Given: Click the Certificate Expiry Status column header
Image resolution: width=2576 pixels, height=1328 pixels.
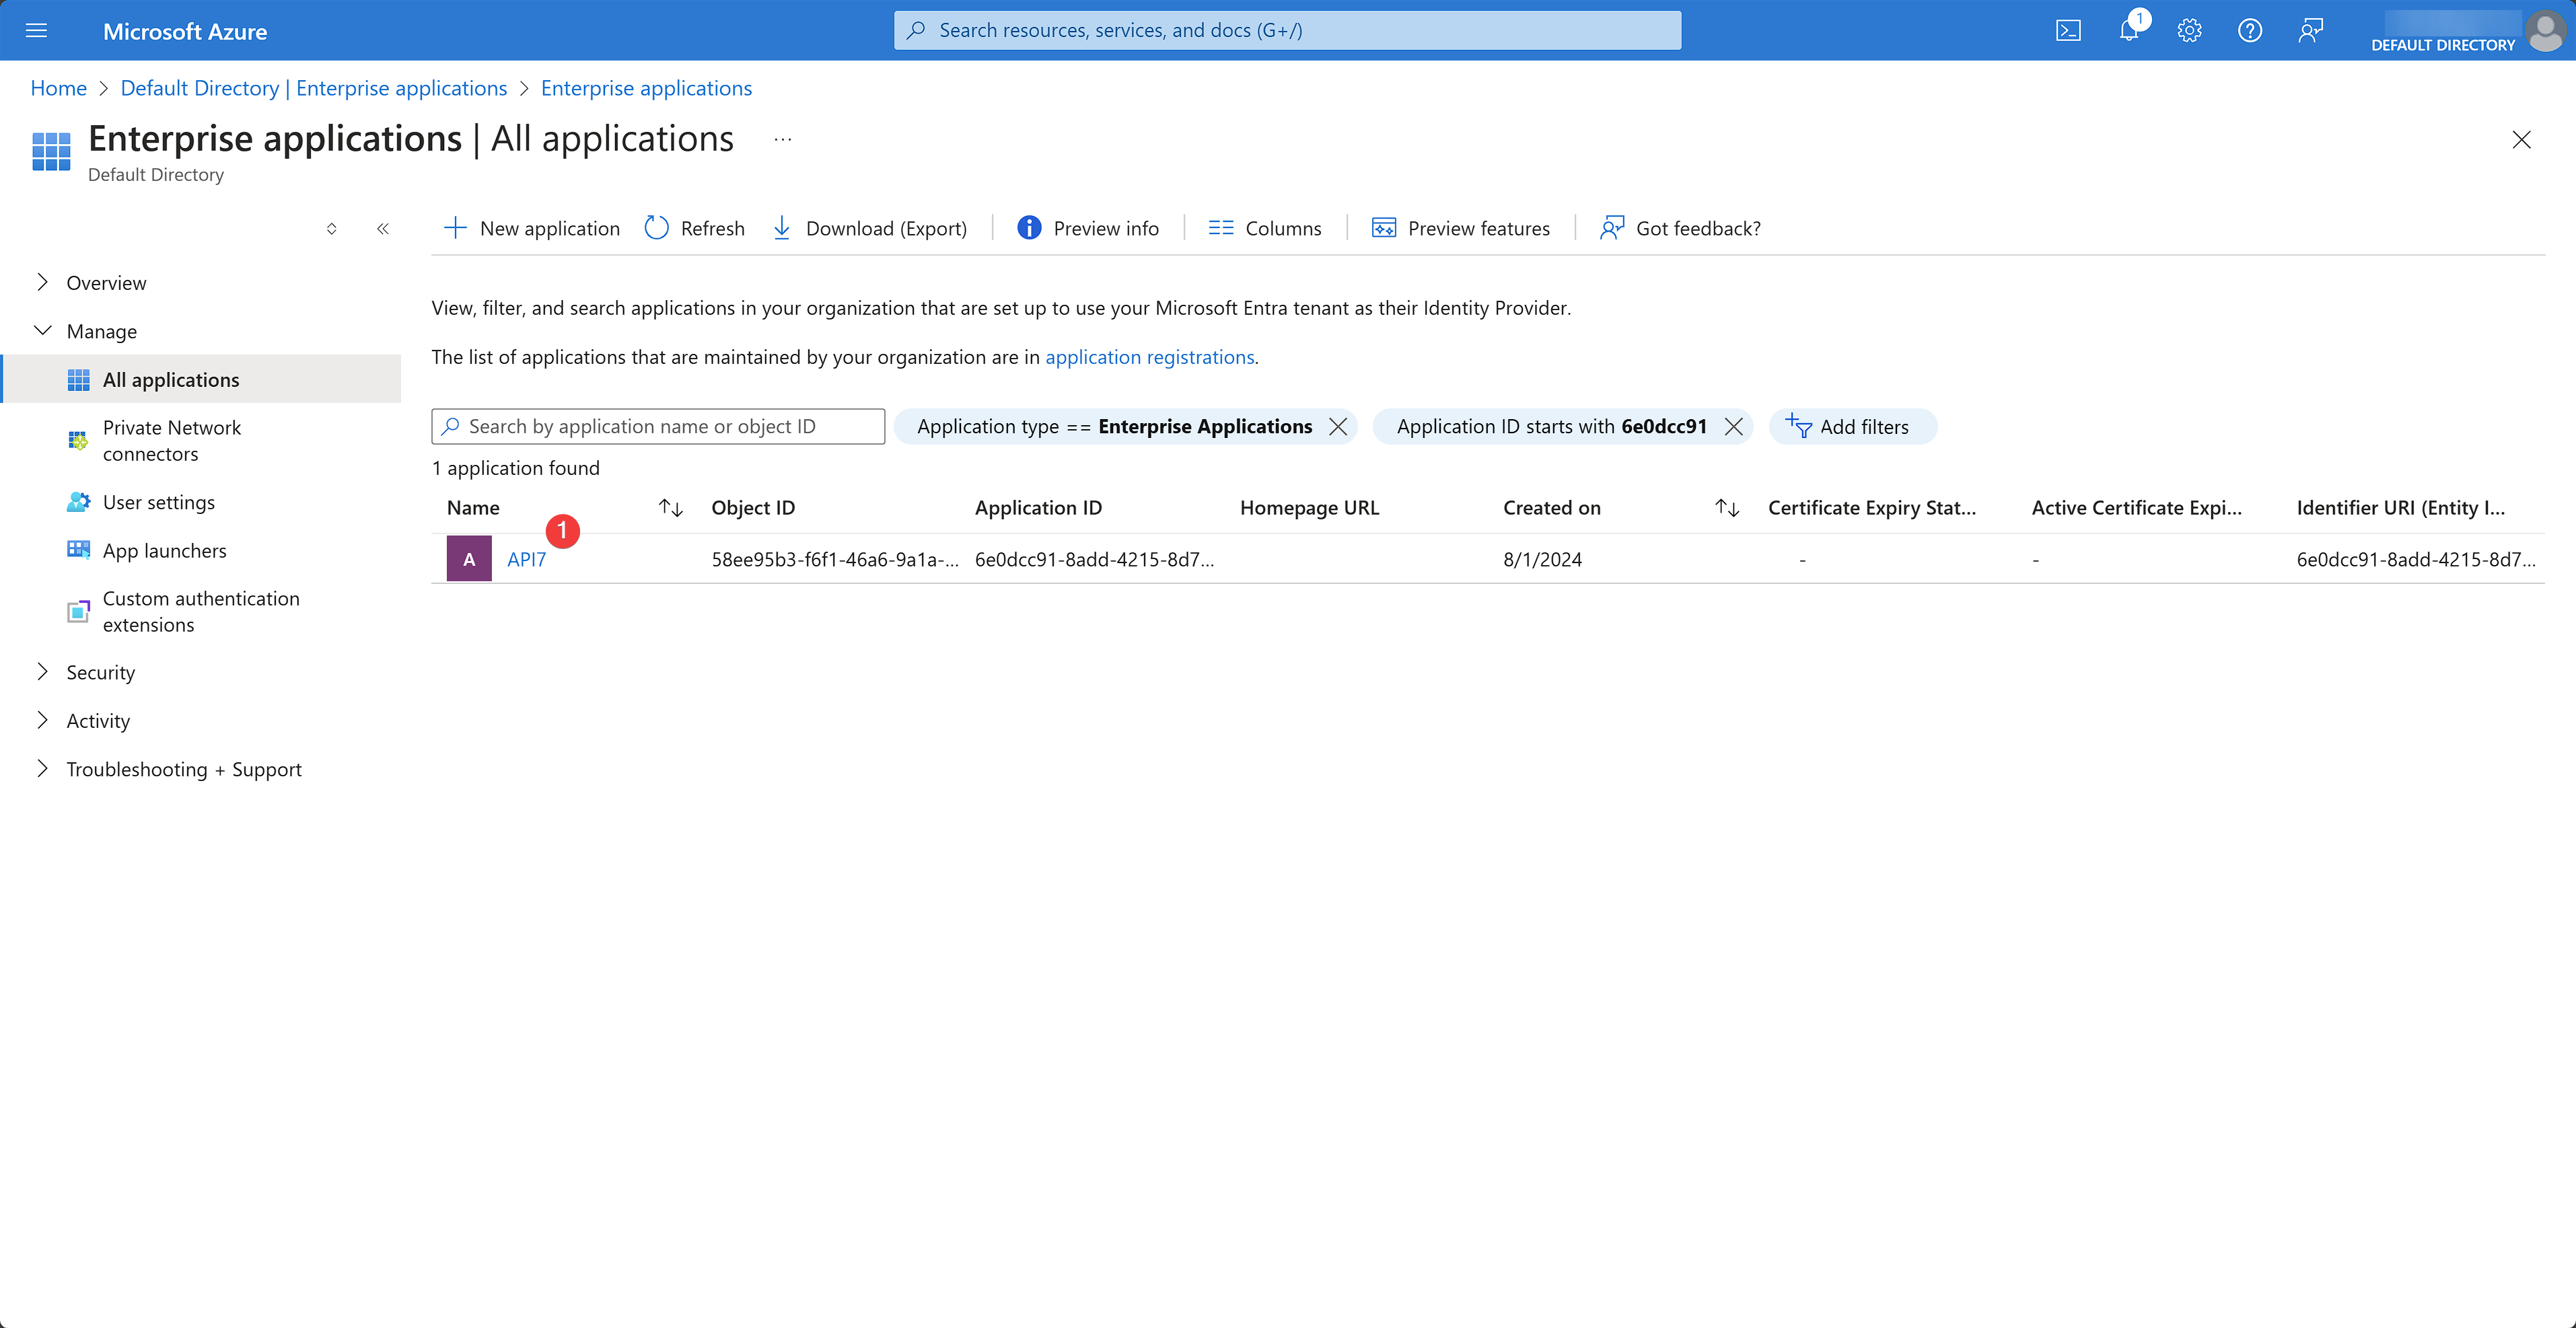Looking at the screenshot, I should coord(1872,508).
